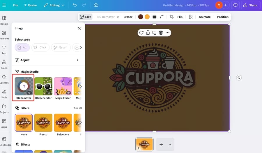Open more options ellipsis on canvas

click(x=167, y=33)
